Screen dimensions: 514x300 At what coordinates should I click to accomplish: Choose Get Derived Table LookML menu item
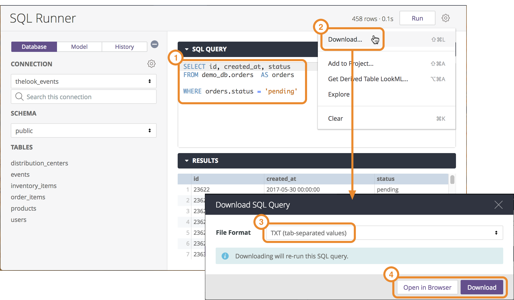[368, 79]
